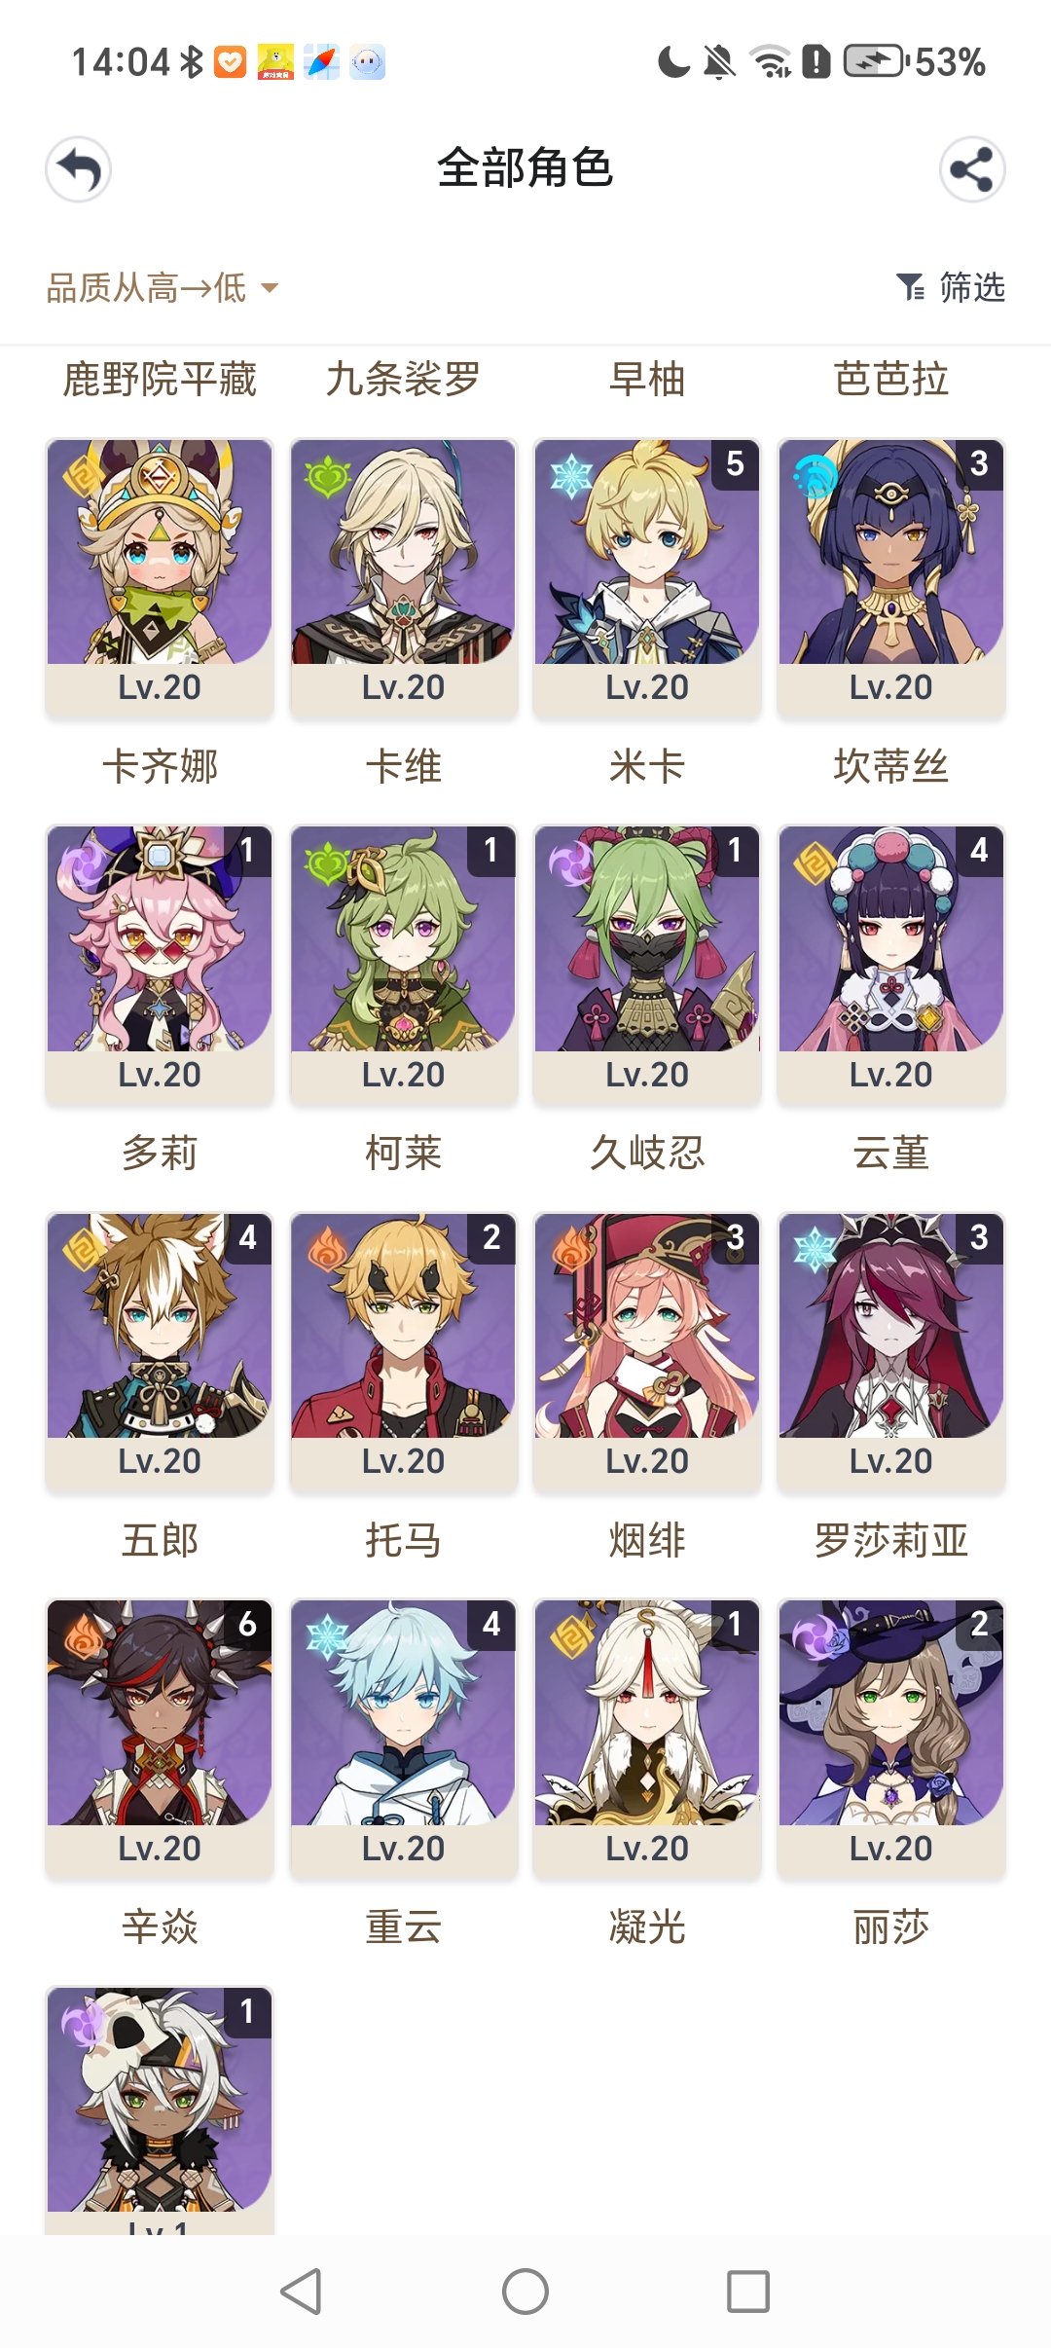The image size is (1051, 2348).
Task: Tap the back arrow icon
Action: [x=78, y=169]
